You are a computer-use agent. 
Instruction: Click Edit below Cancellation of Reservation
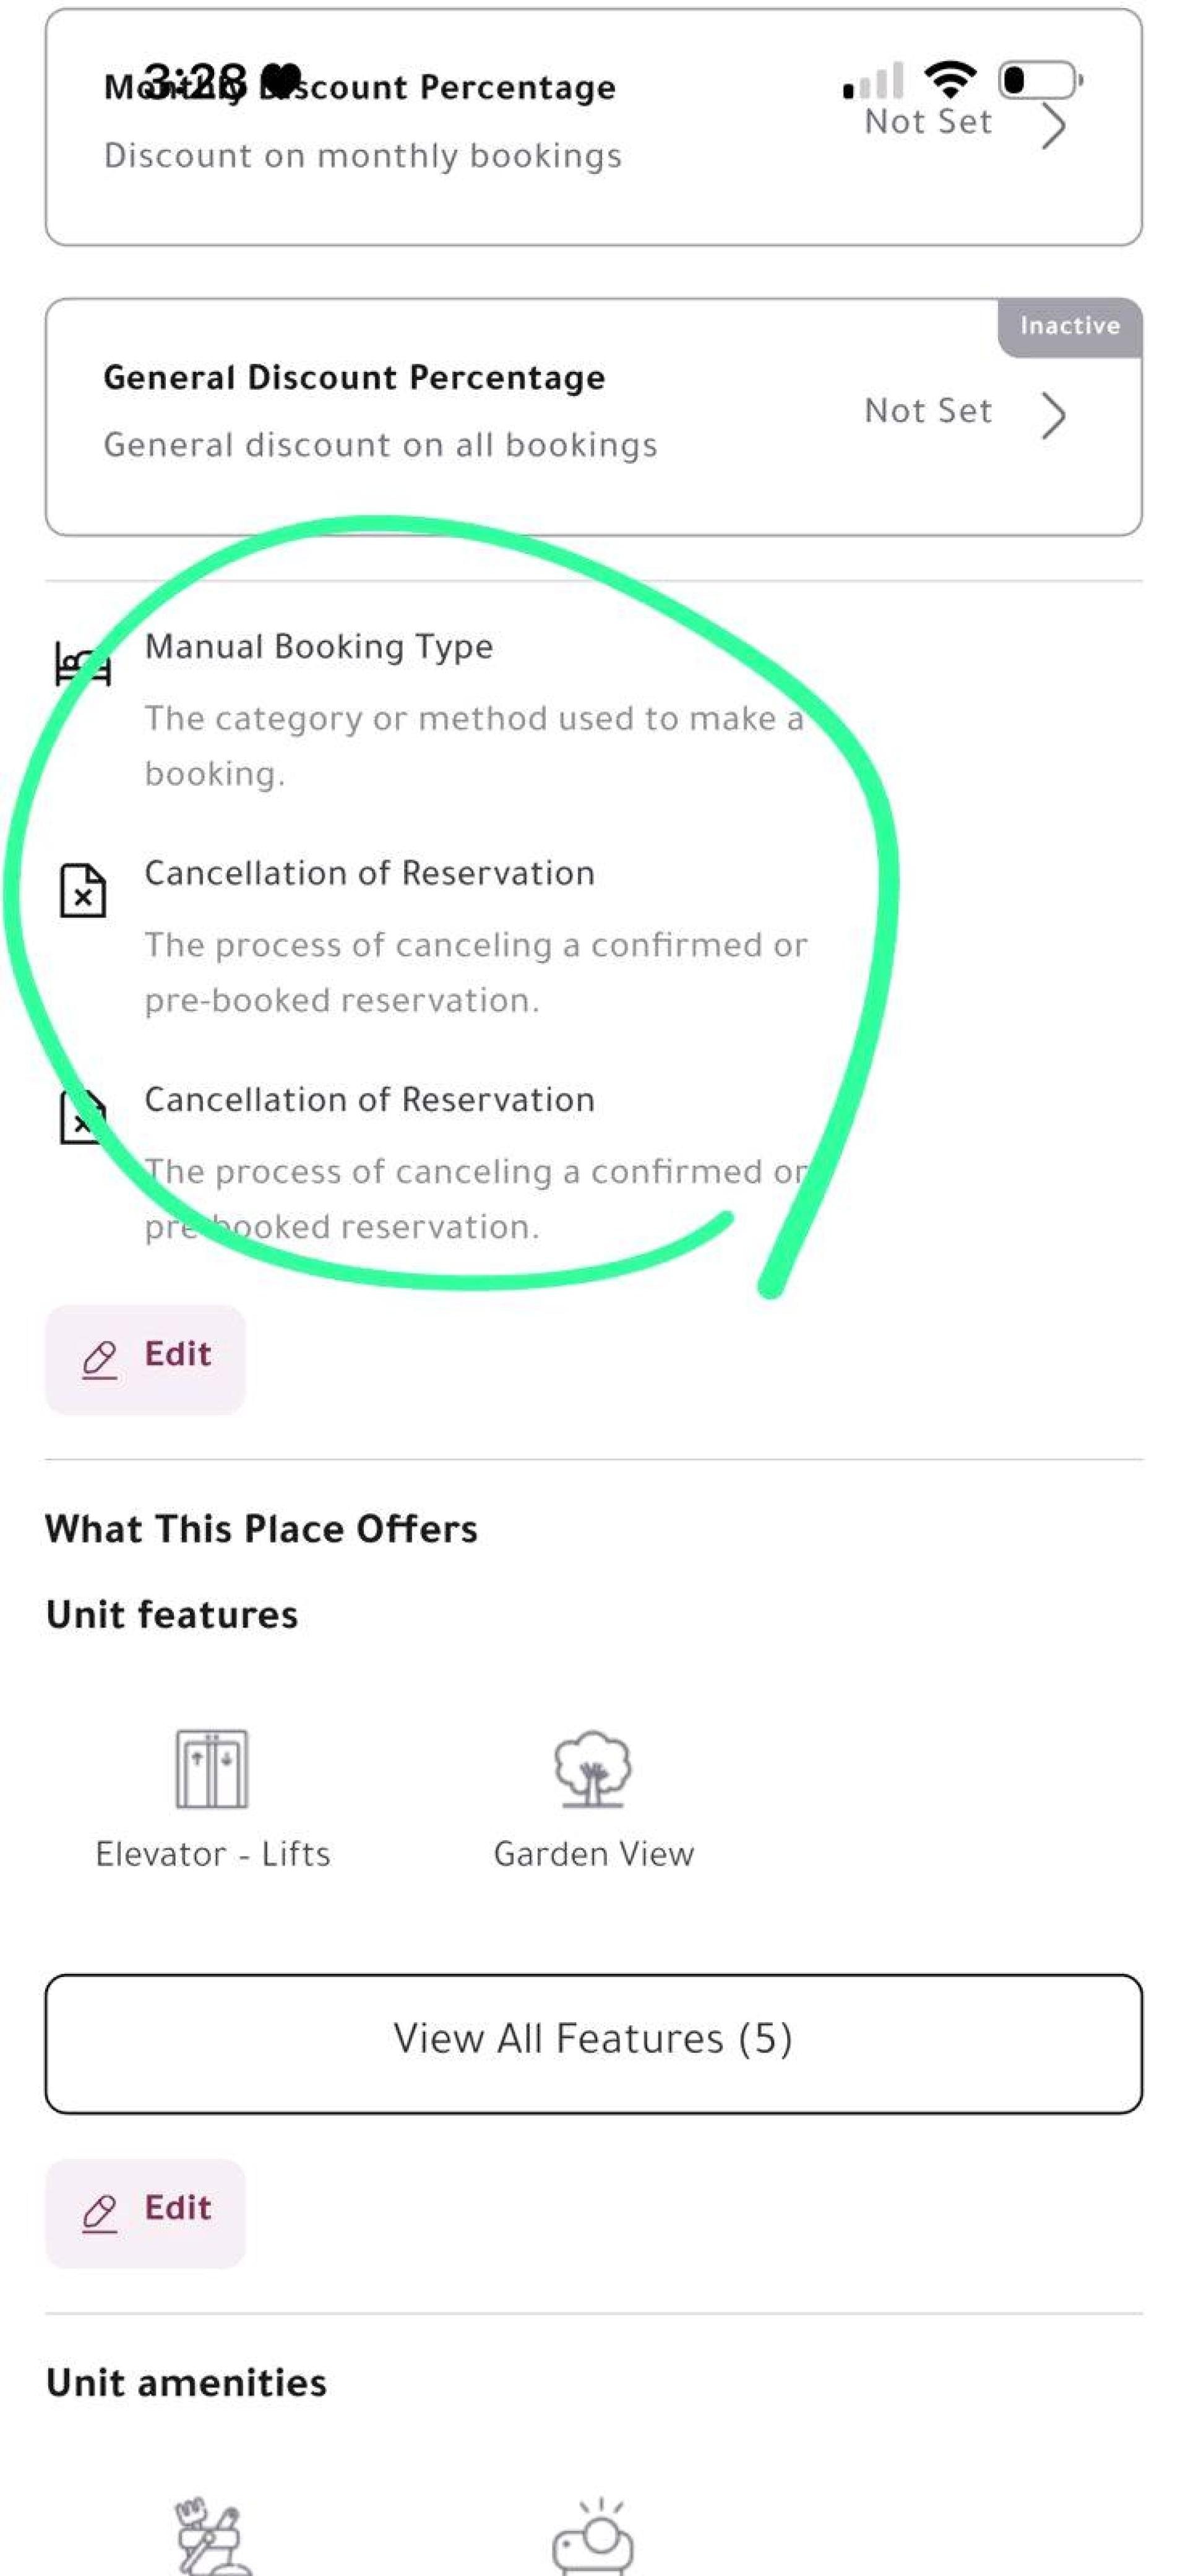point(145,1359)
